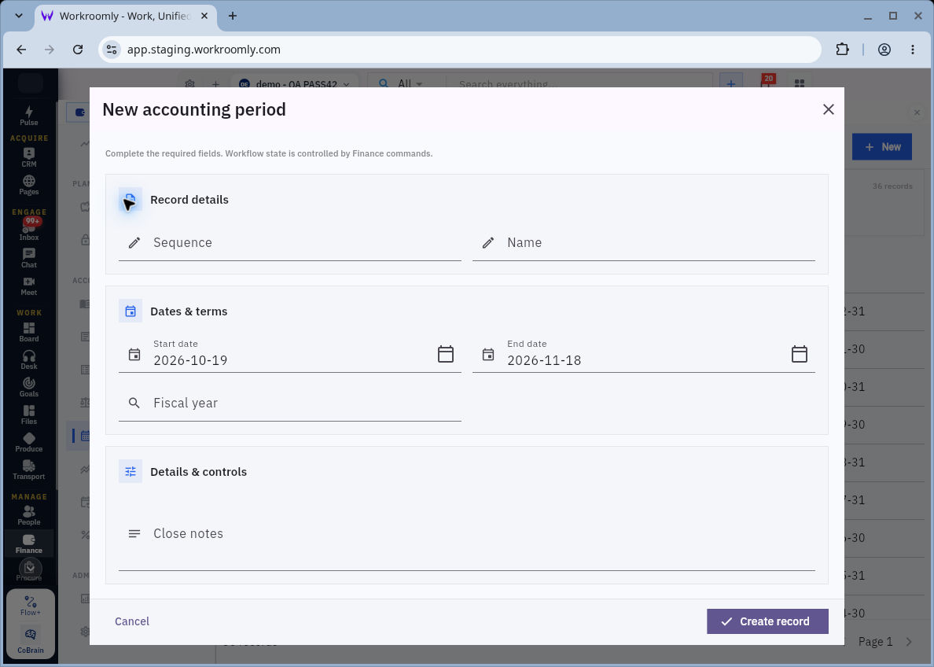This screenshot has width=934, height=667.
Task: Open Produce in the sidebar
Action: click(x=28, y=442)
